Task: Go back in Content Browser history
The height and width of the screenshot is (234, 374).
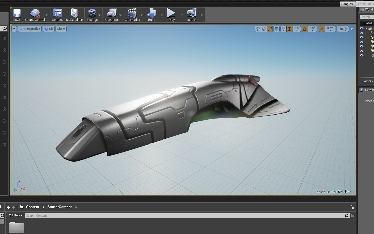Action: pos(9,207)
